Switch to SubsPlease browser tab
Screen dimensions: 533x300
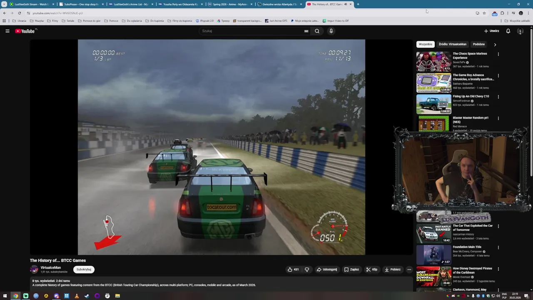click(x=81, y=4)
